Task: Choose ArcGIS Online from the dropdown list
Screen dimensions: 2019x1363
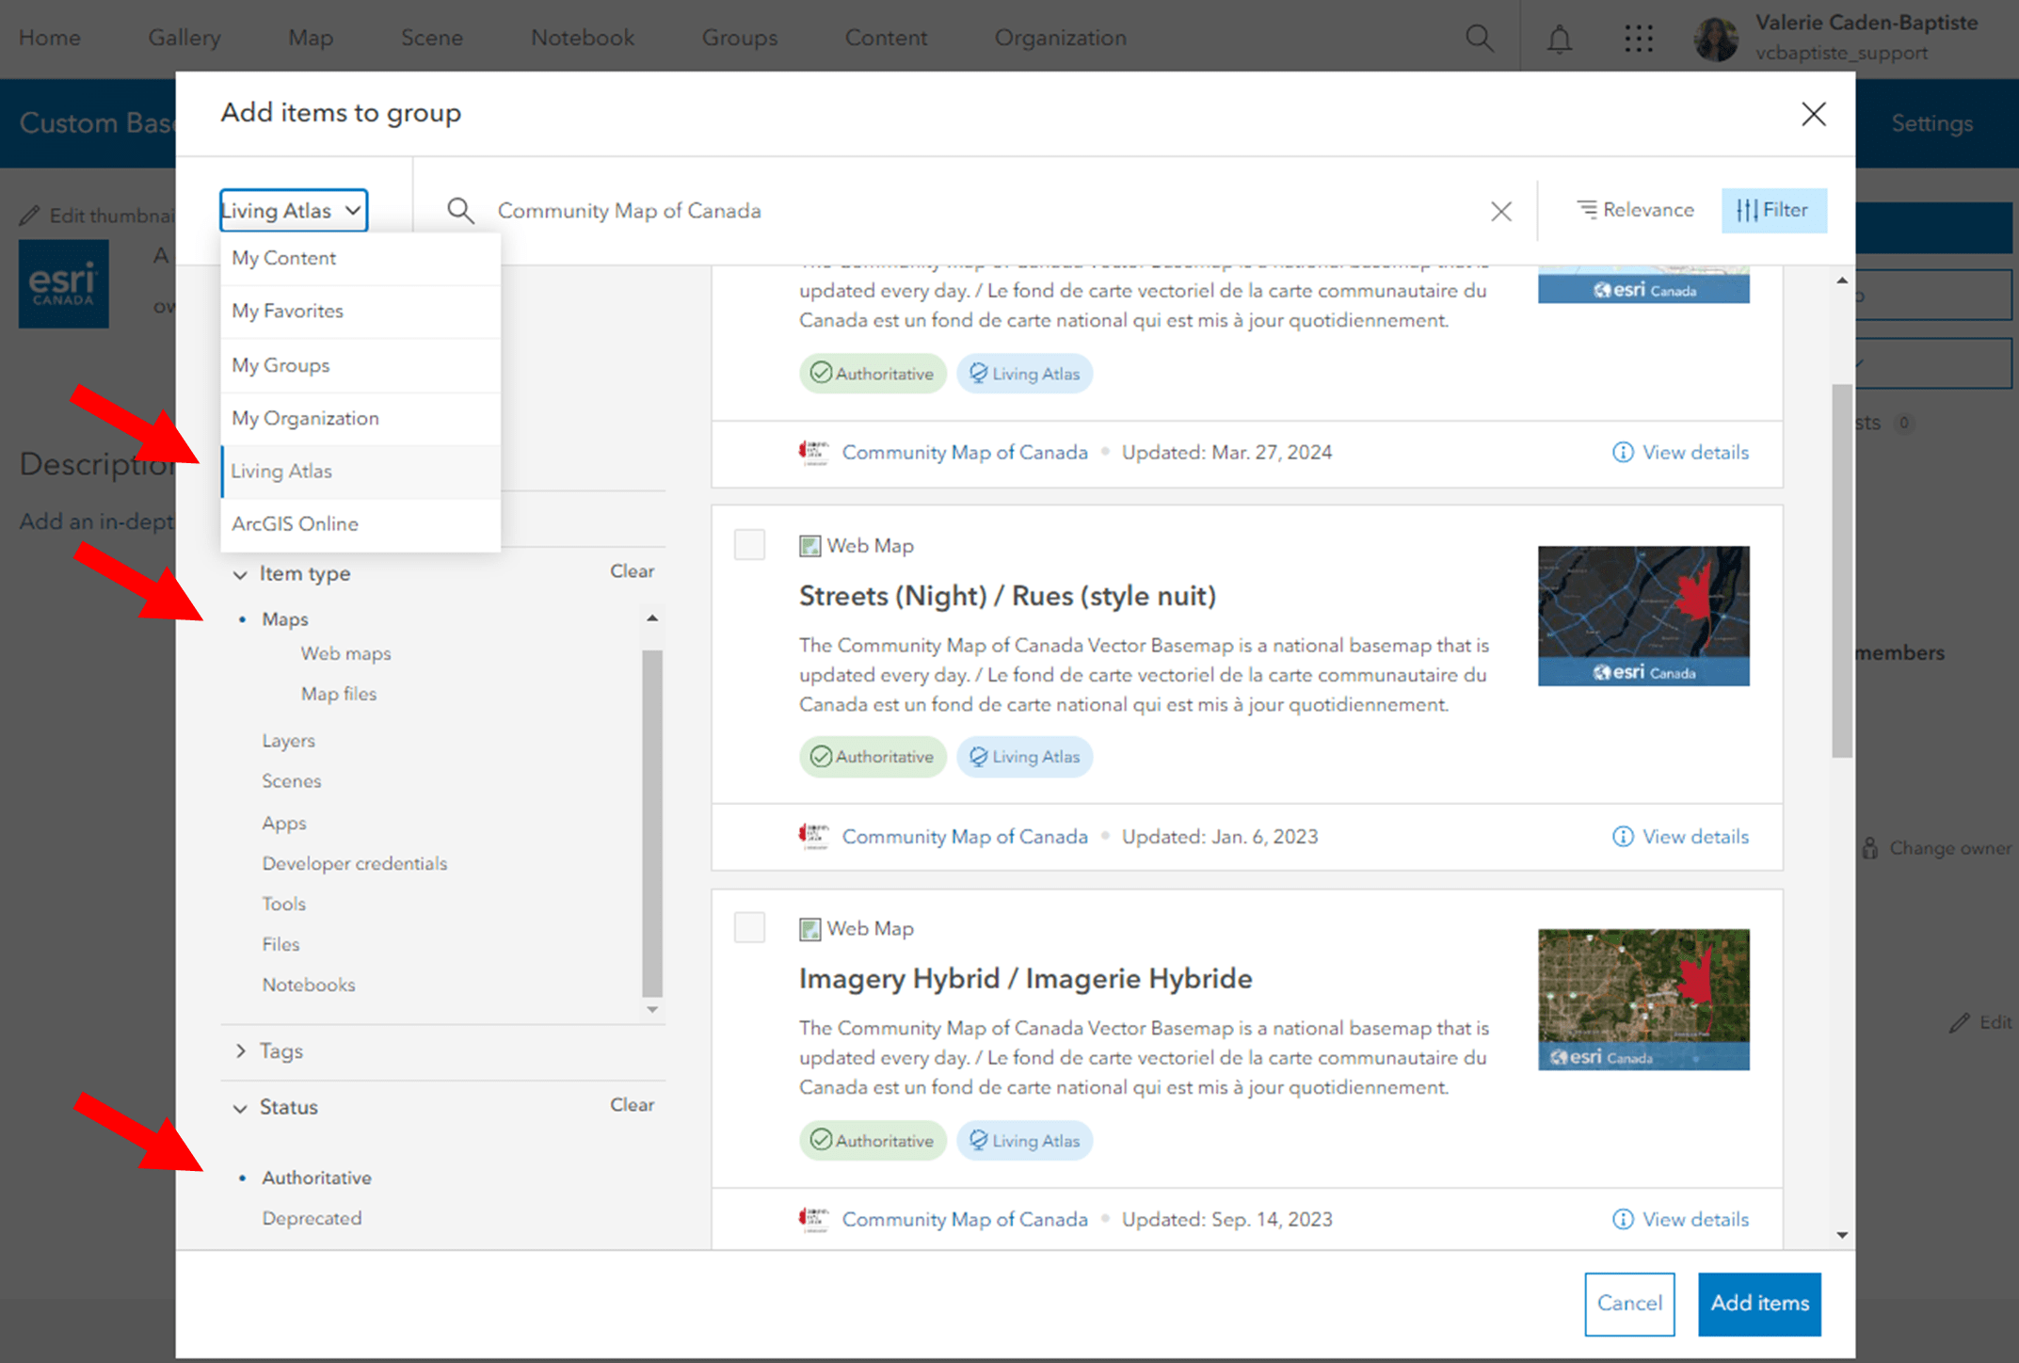Action: point(360,523)
